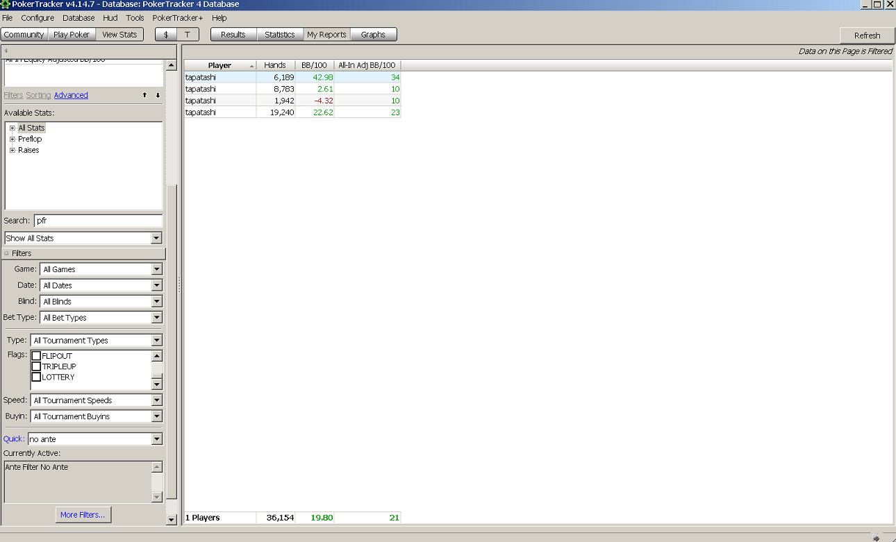Click the -4.32 BB/100 value

tap(323, 101)
